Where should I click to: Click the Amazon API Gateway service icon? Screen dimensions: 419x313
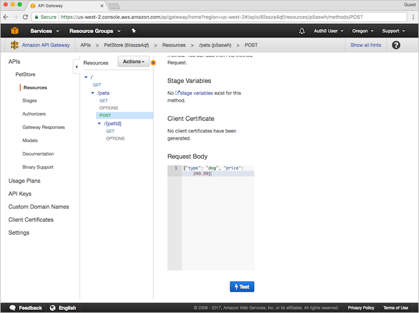pyautogui.click(x=15, y=45)
